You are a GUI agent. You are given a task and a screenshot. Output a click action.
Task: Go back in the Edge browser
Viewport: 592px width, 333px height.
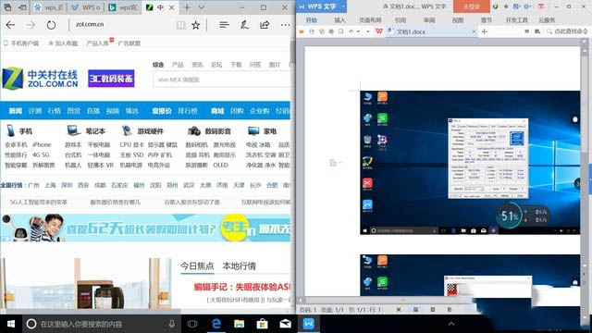(x=10, y=25)
